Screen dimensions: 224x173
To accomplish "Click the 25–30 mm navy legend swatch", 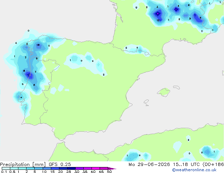I will [x=71, y=168].
